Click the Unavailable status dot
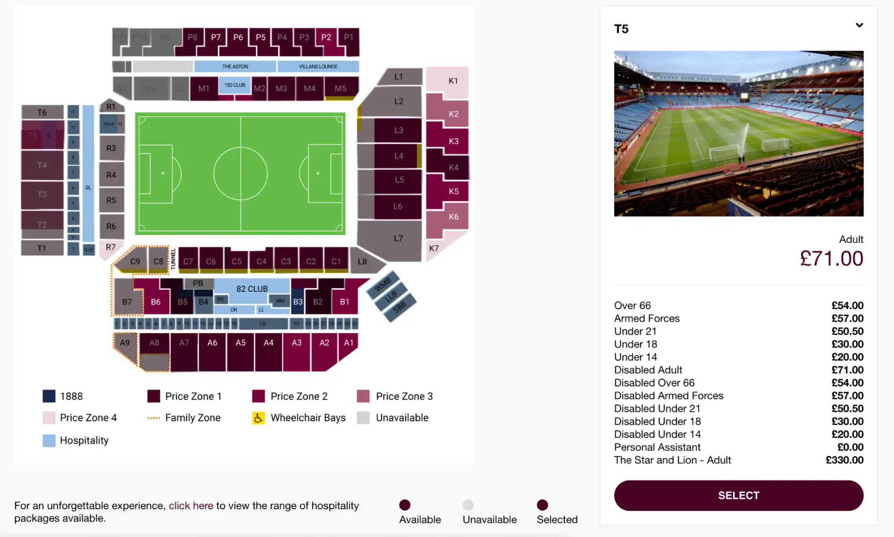 468,505
